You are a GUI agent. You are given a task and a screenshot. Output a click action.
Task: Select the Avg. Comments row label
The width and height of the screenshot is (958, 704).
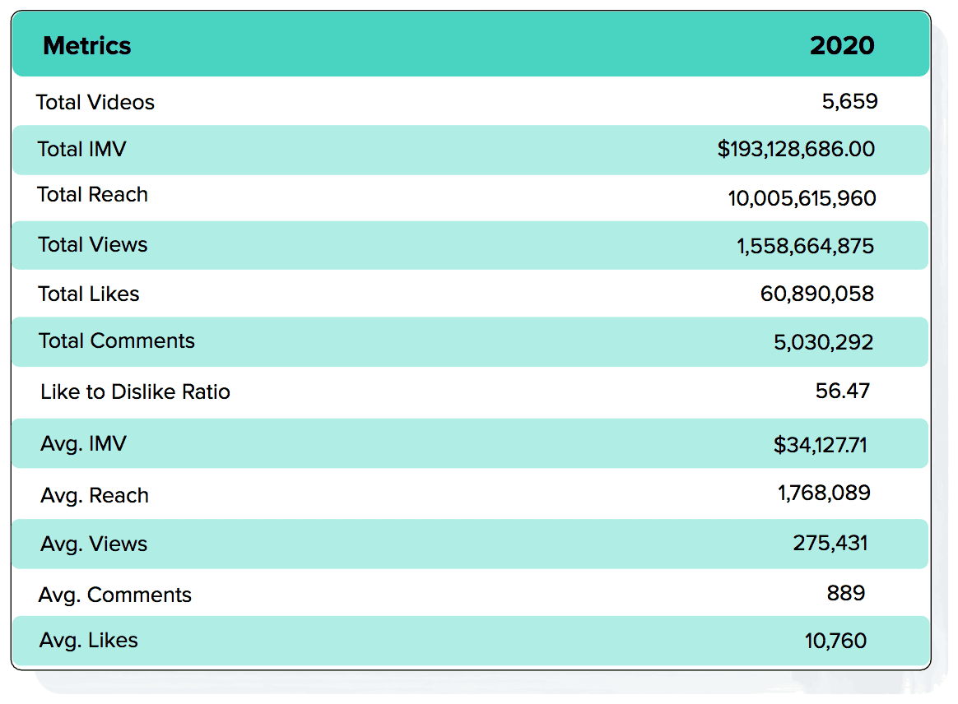click(x=115, y=595)
